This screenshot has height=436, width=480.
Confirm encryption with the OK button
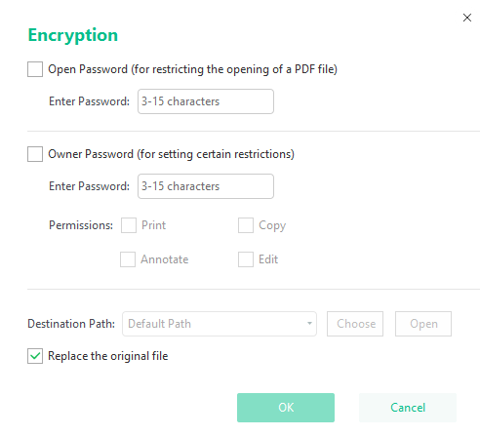[x=286, y=408]
